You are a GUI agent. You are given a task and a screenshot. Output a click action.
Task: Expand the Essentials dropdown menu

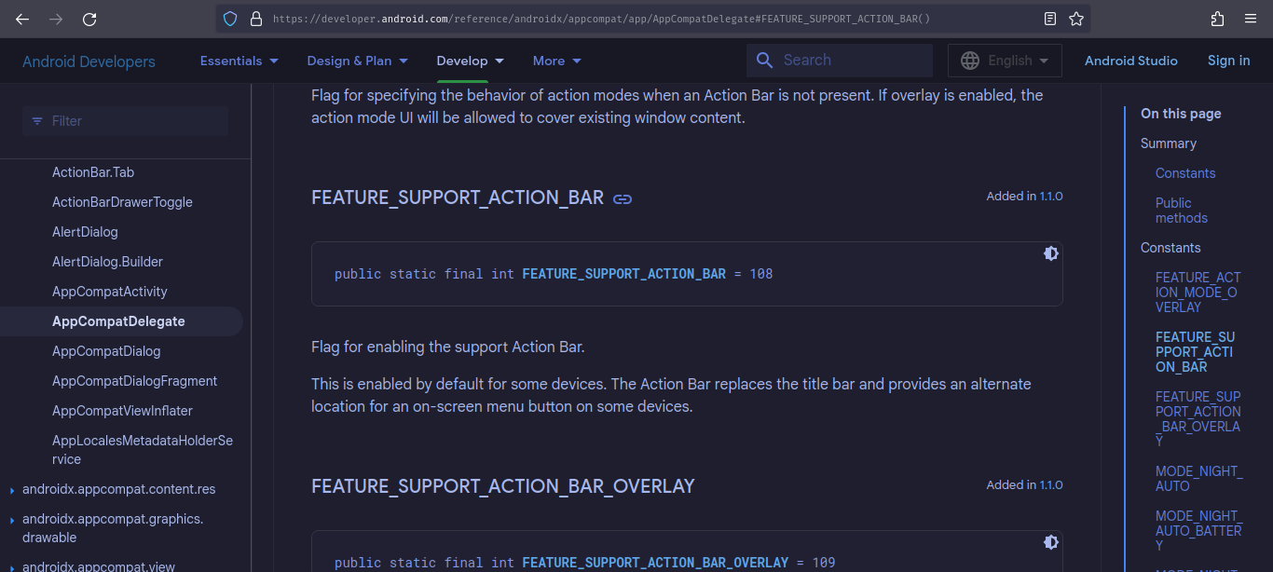(240, 61)
